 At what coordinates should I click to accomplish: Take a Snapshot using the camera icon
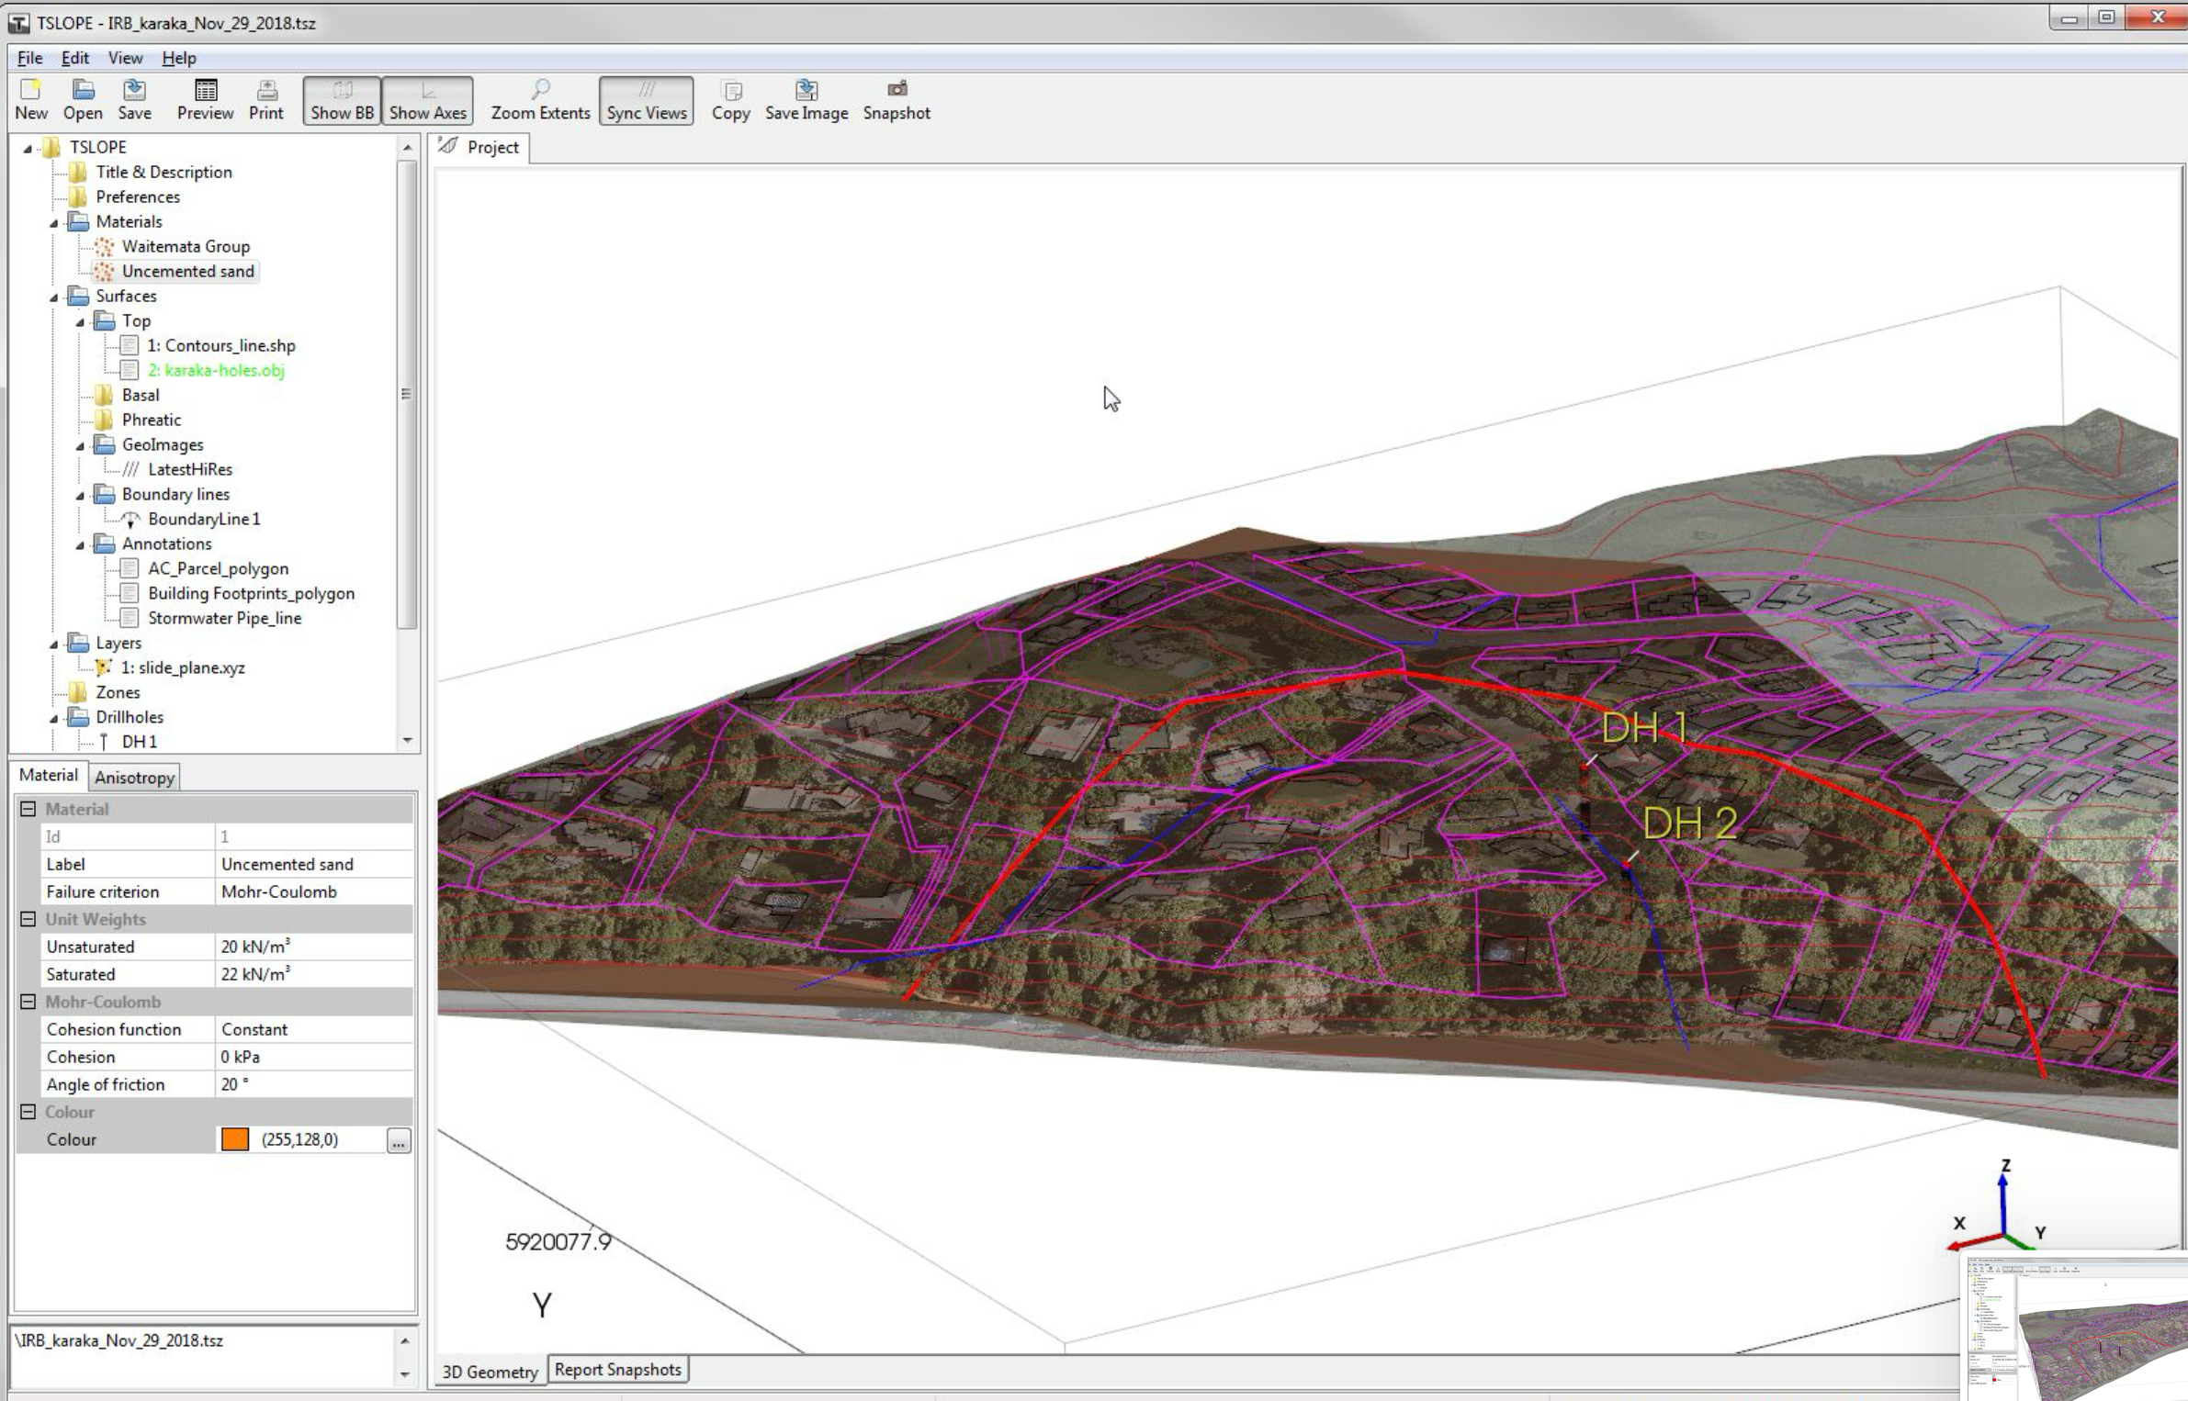pyautogui.click(x=896, y=99)
